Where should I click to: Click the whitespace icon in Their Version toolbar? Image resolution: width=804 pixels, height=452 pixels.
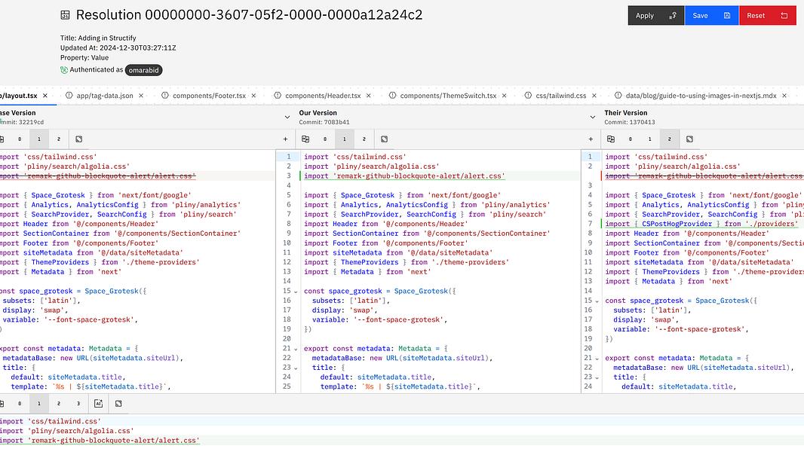pos(689,139)
